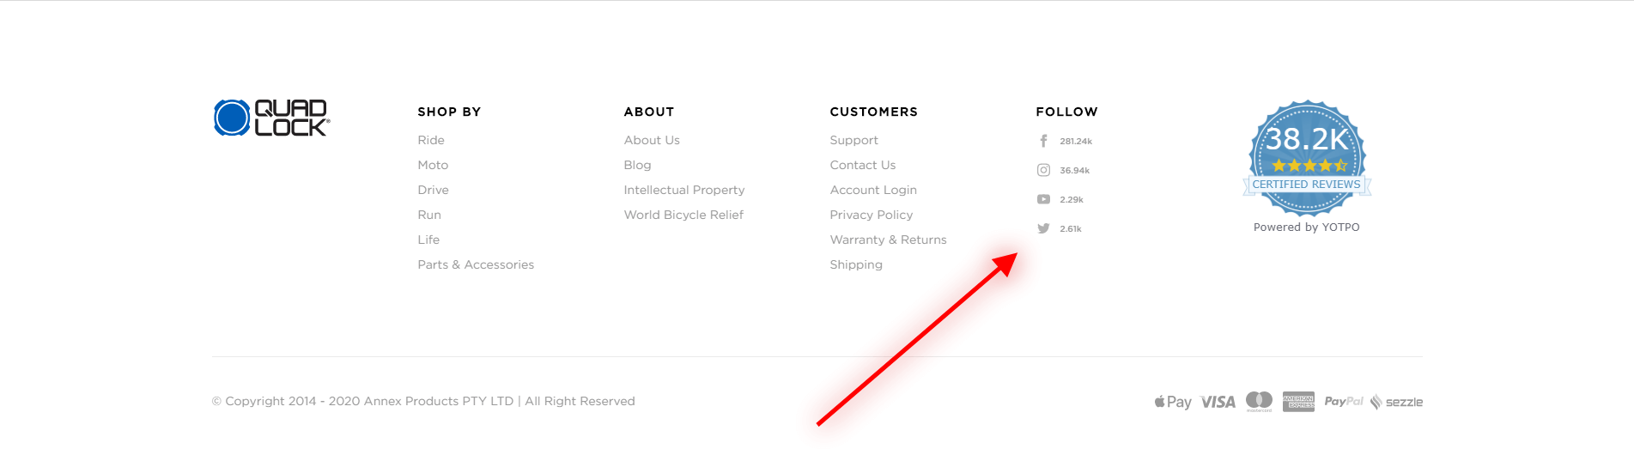Viewport: 1634px width, 455px height.
Task: Click the Apple Pay payment icon
Action: point(1173,402)
